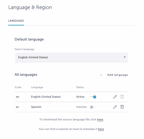
Task: Open the translation tutorial here link
Action: click(101, 129)
